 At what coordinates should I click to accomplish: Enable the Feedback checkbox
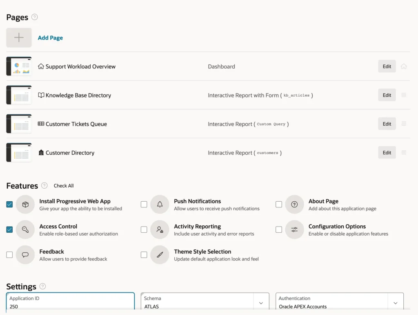(x=9, y=255)
